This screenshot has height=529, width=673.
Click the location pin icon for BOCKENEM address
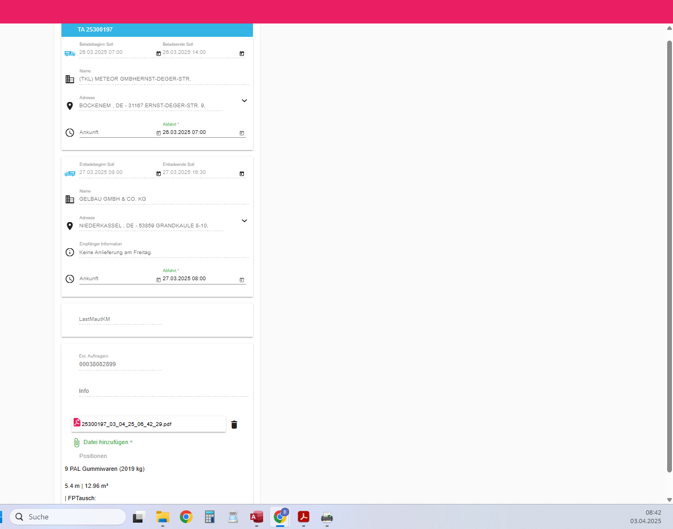70,106
